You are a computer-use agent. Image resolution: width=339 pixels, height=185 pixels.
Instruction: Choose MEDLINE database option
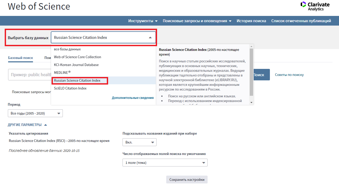(62, 73)
